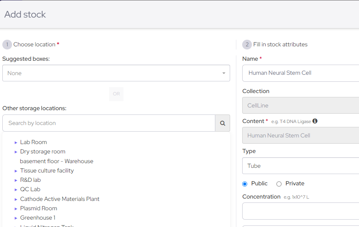Select the Public radio button
The width and height of the screenshot is (359, 227).
(245, 183)
